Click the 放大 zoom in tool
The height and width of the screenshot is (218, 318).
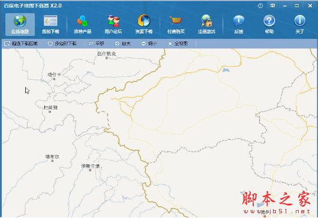pos(122,44)
